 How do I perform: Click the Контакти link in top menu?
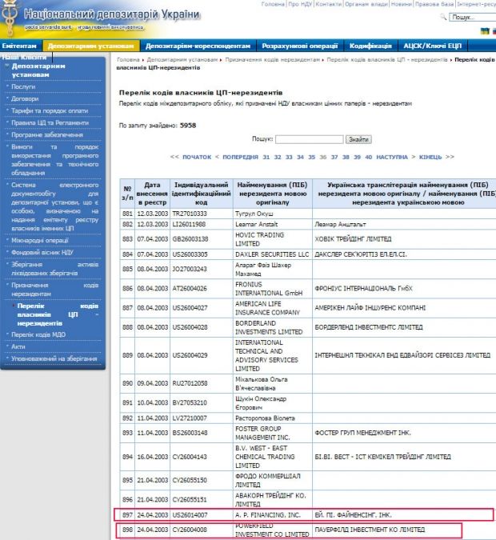pos(327,4)
